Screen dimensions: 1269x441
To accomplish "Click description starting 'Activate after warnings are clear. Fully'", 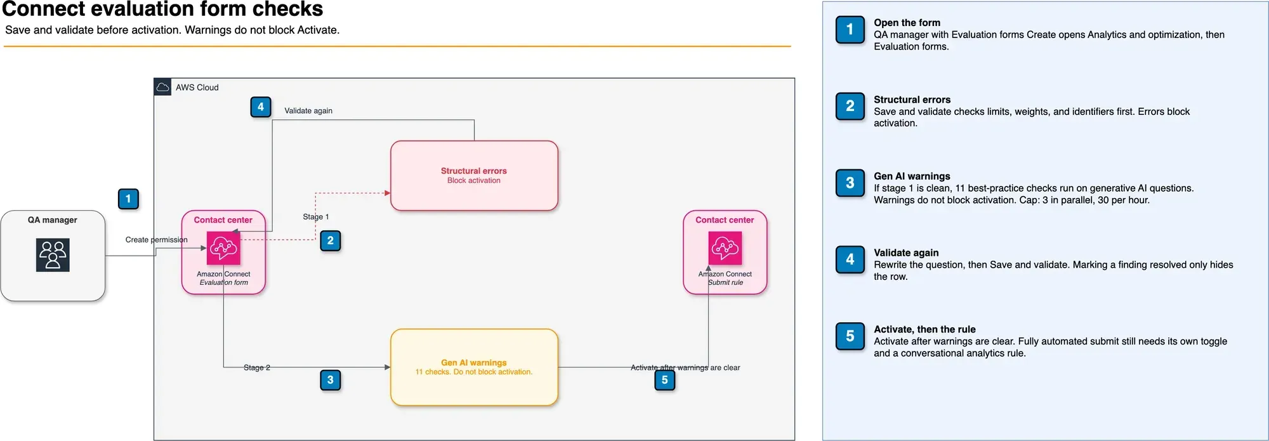I will [x=1051, y=347].
